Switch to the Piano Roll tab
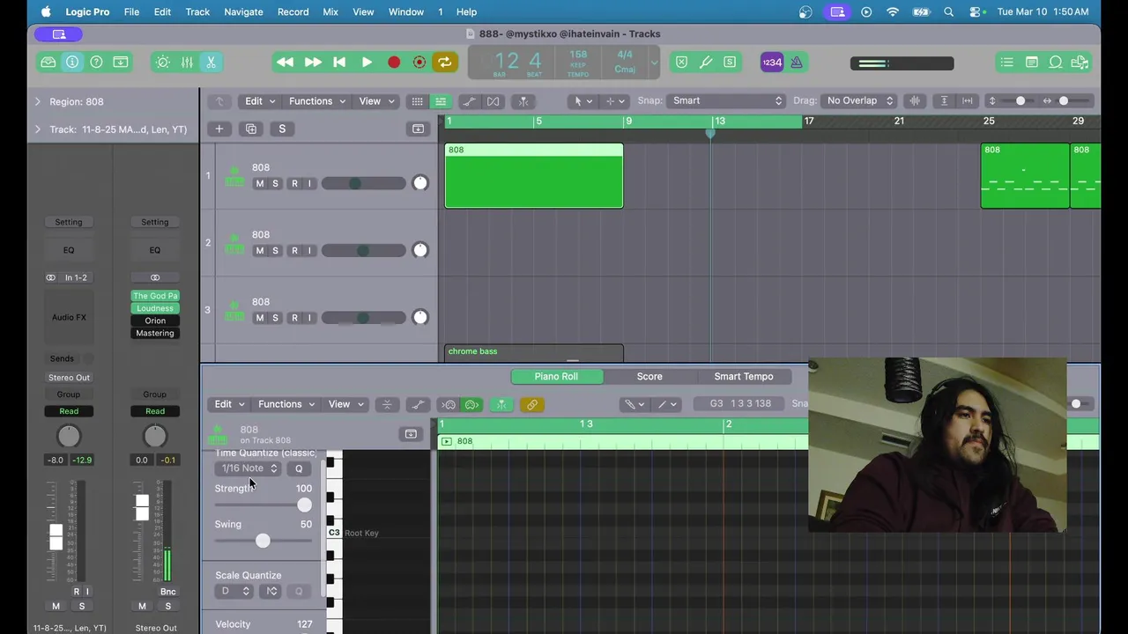The width and height of the screenshot is (1128, 634). click(x=556, y=377)
